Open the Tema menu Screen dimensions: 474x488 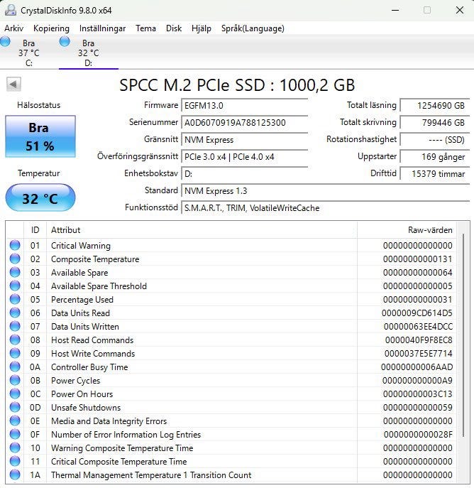pyautogui.click(x=145, y=28)
